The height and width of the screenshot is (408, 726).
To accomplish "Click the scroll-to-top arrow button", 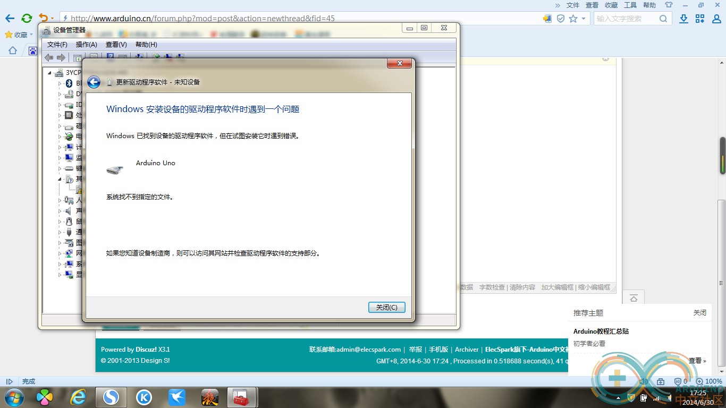I will coord(634,297).
